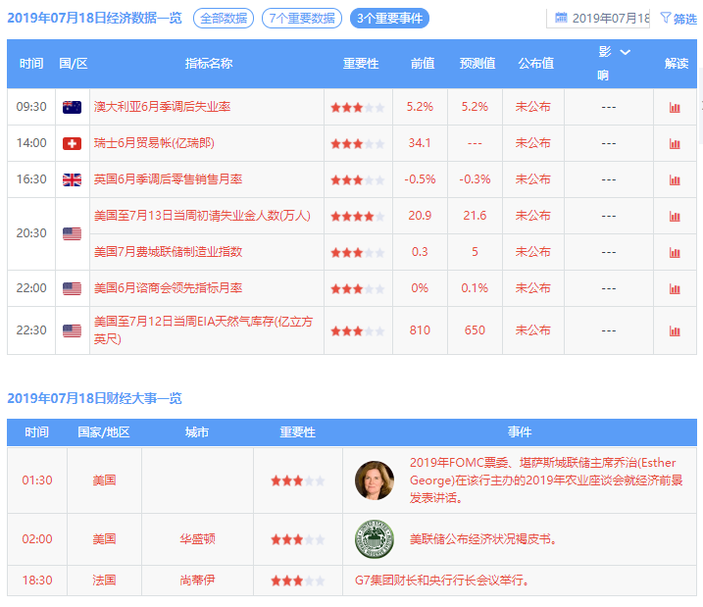Click Esther George portrait thumbnail
Image resolution: width=703 pixels, height=607 pixels.
tap(374, 481)
